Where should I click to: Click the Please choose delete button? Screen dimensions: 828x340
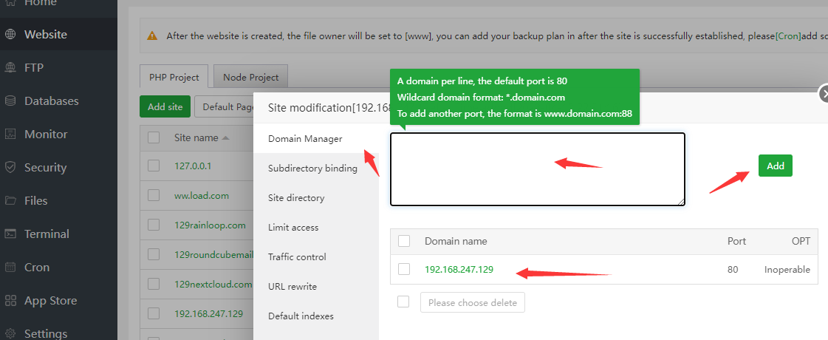473,303
